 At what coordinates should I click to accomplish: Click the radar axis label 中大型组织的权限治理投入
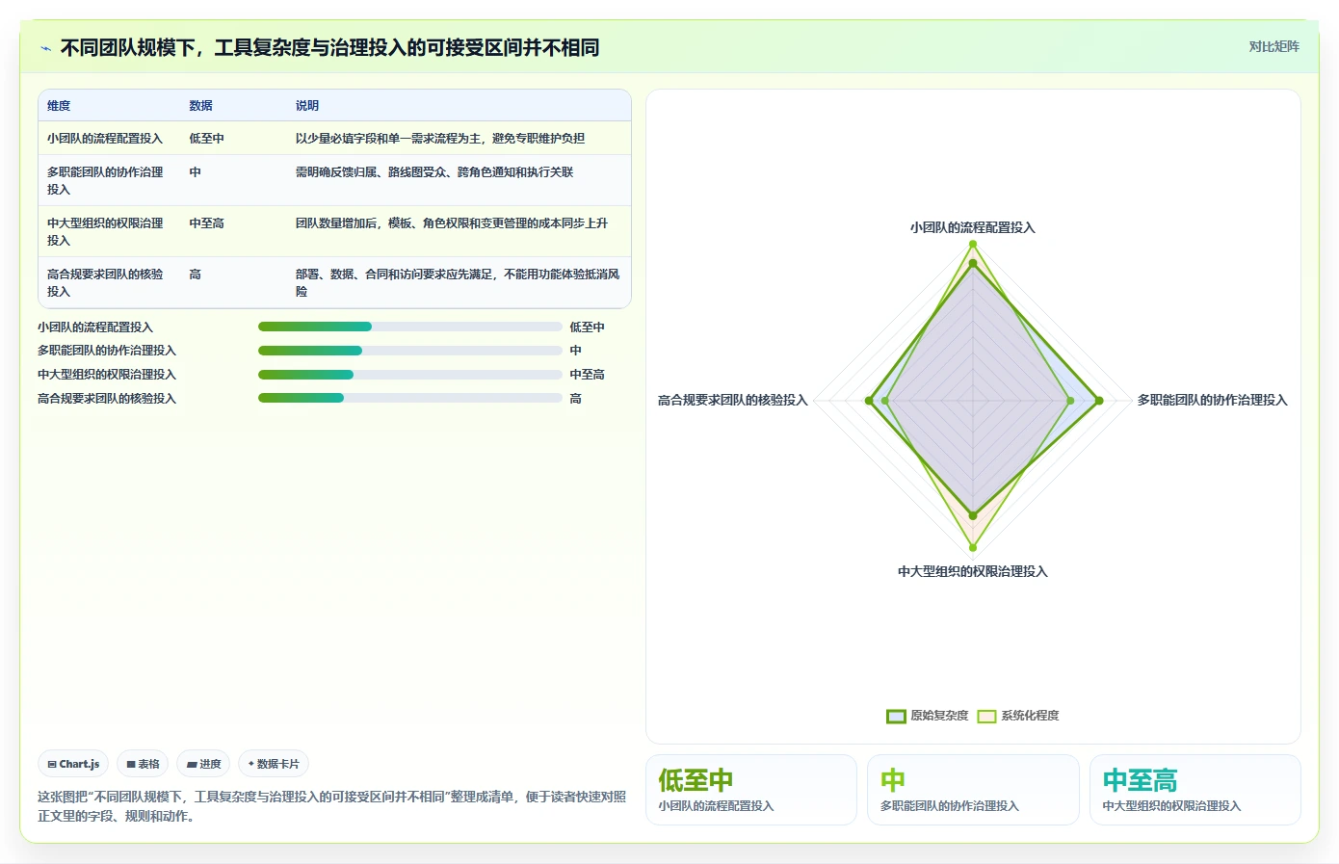(973, 571)
